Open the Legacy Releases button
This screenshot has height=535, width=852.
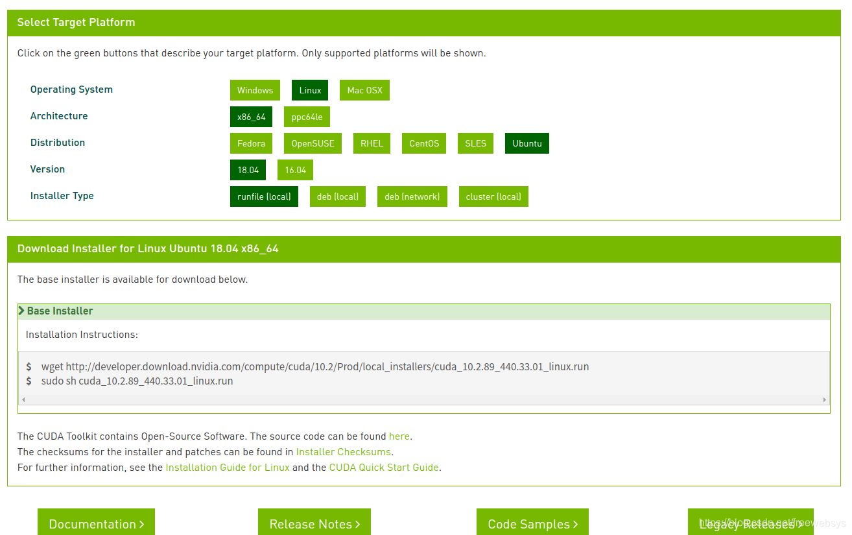(x=751, y=522)
